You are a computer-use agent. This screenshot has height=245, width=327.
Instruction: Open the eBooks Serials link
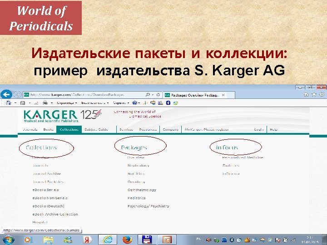click(x=46, y=190)
